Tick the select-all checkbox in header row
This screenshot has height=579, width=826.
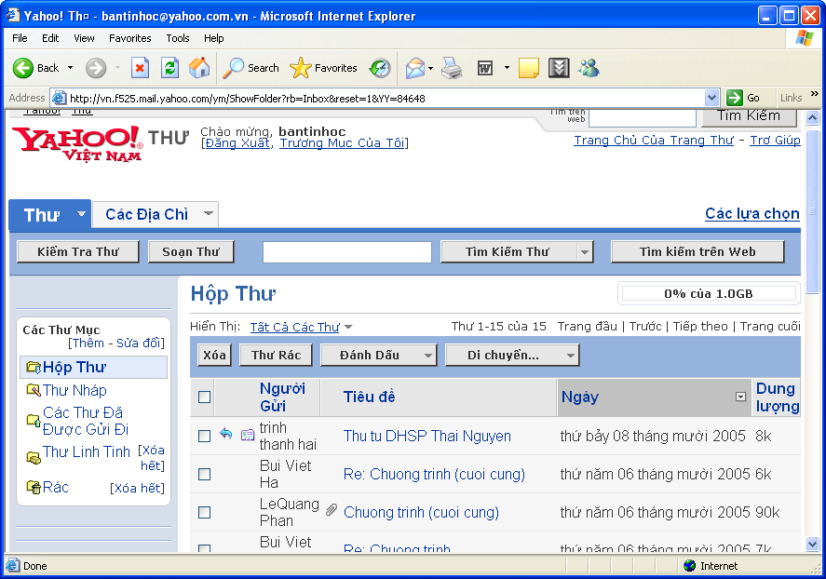204,397
